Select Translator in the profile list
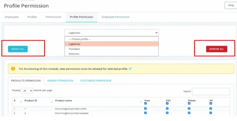237x121 pixels. pyautogui.click(x=112, y=49)
